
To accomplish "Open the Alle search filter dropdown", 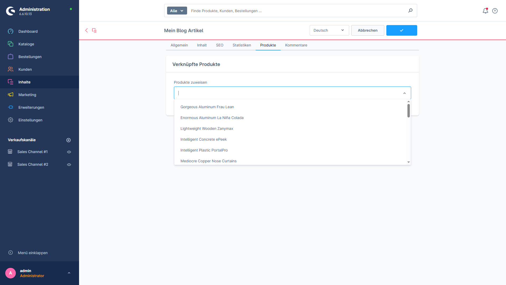I will 177,11.
